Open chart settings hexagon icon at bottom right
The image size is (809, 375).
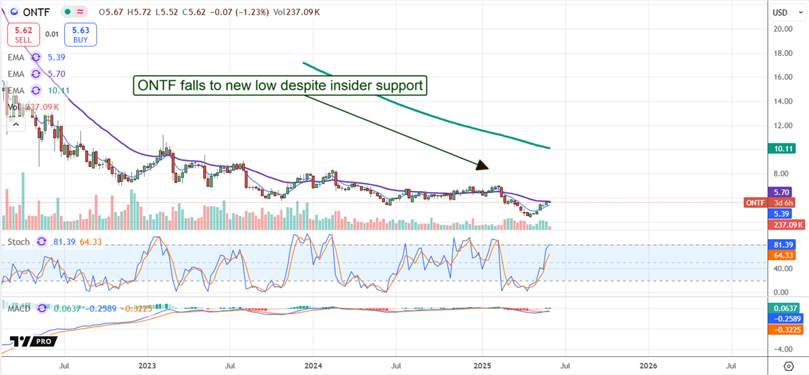tap(789, 366)
